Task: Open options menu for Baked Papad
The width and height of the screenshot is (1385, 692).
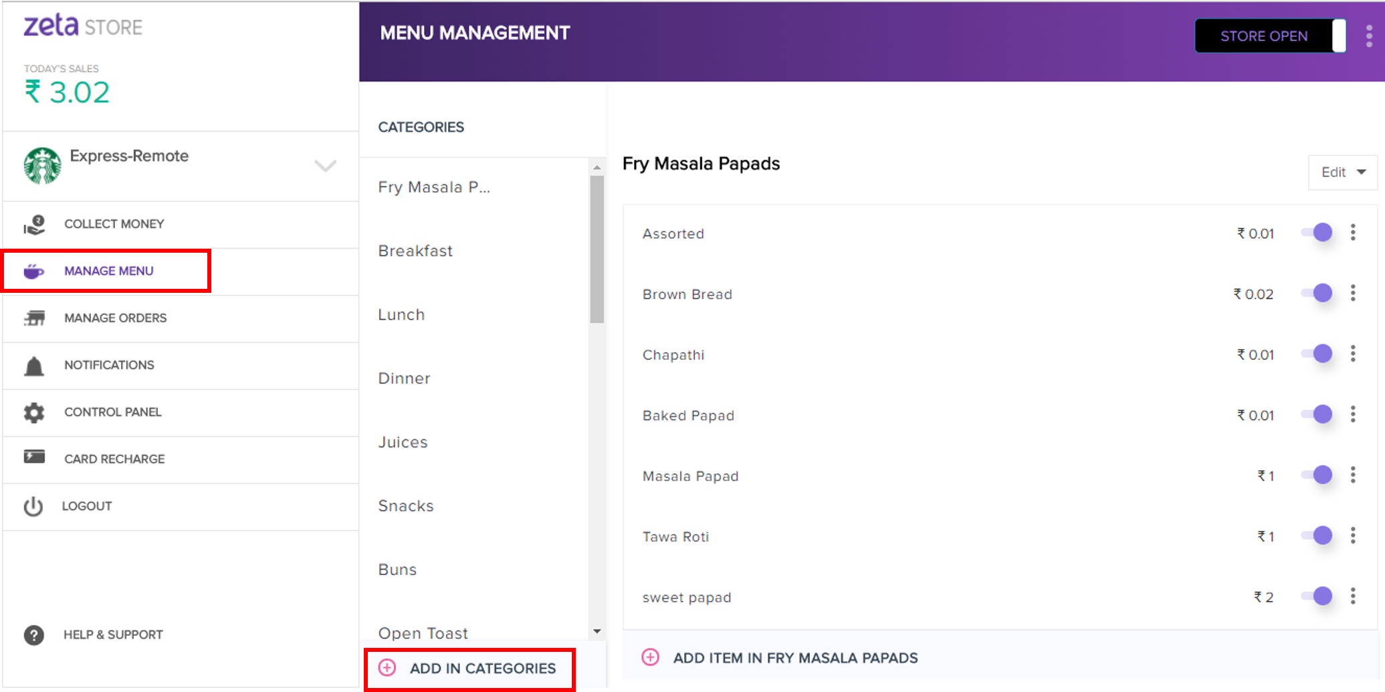Action: (1353, 415)
